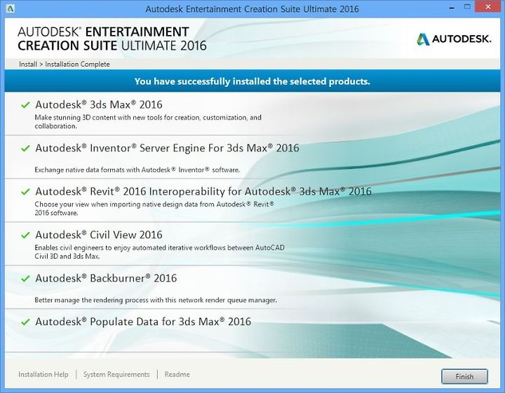Select the Autodesk Backburner 2016 title

tap(106, 278)
